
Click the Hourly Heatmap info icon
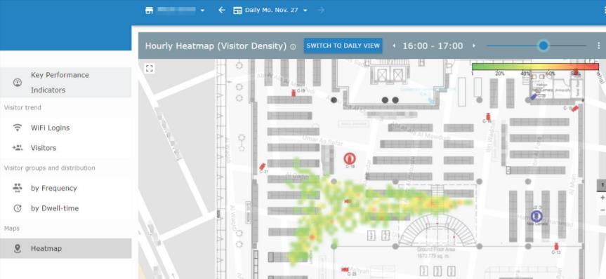coord(293,47)
